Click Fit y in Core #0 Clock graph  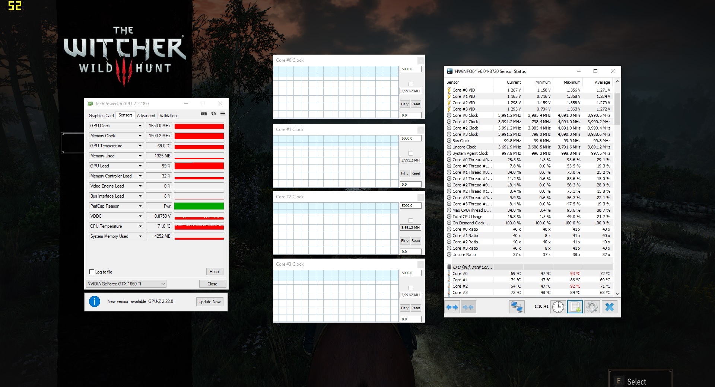click(405, 104)
